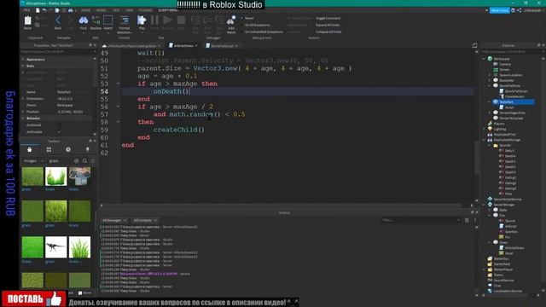The width and height of the screenshot is (546, 307).
Task: Click Expand All Folds action
Action: pyautogui.click(x=328, y=25)
